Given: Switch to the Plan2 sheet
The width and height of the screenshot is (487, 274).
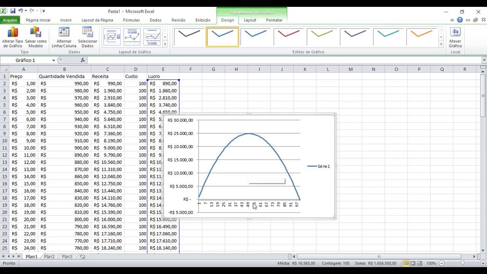Looking at the screenshot, I should click(x=49, y=256).
